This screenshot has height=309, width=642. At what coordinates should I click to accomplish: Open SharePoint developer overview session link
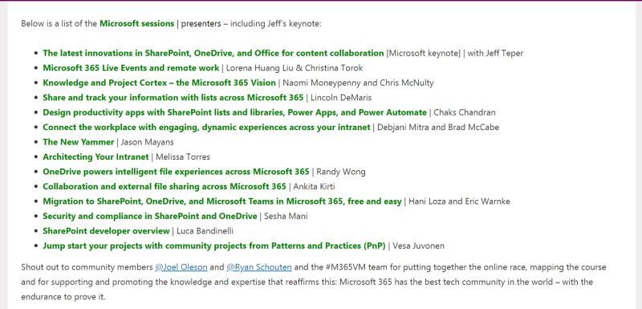click(106, 231)
